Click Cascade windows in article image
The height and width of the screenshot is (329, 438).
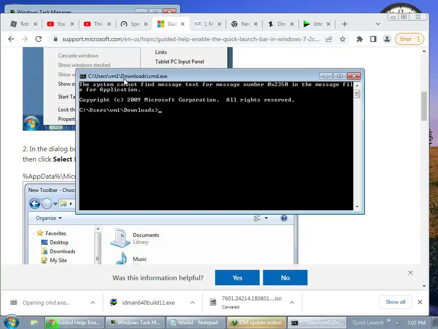coord(78,55)
